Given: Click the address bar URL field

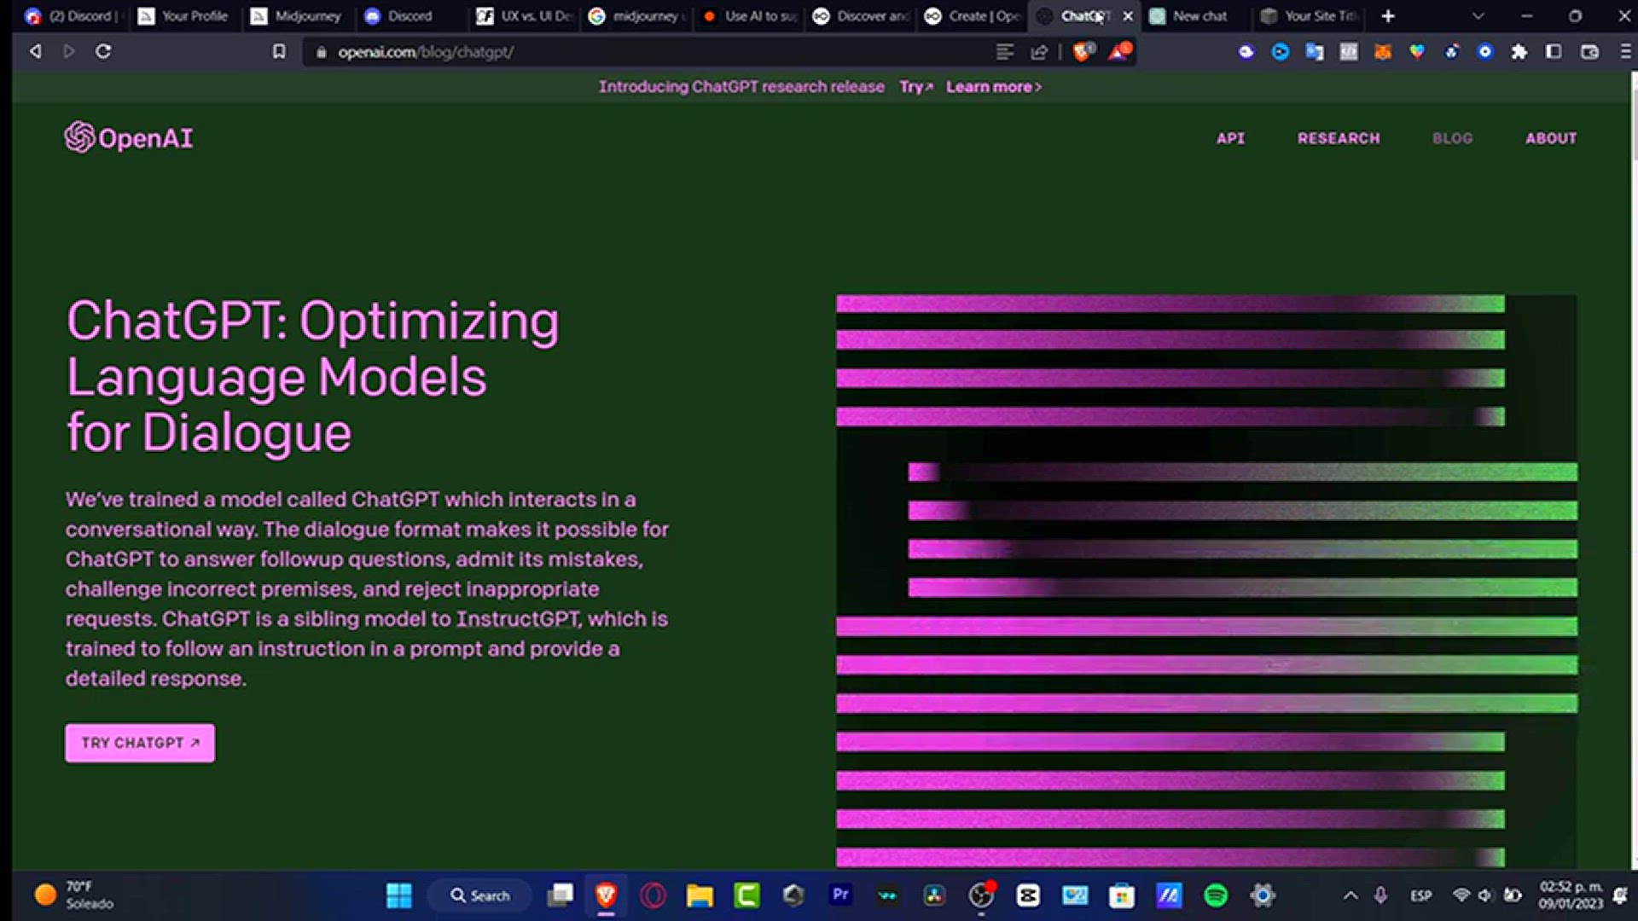Looking at the screenshot, I should (648, 52).
